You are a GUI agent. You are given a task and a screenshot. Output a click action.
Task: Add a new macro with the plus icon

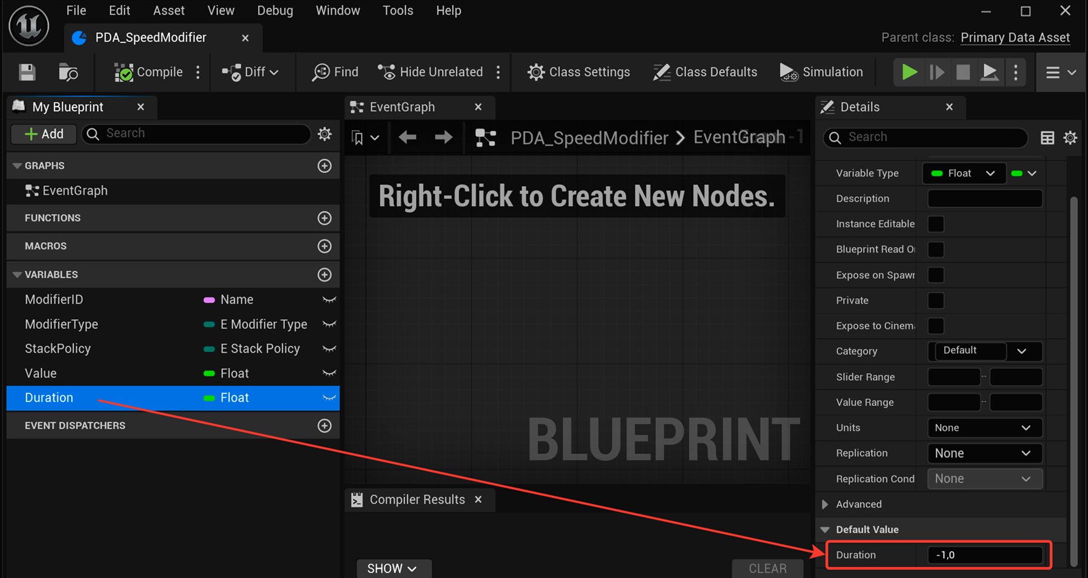coord(325,246)
